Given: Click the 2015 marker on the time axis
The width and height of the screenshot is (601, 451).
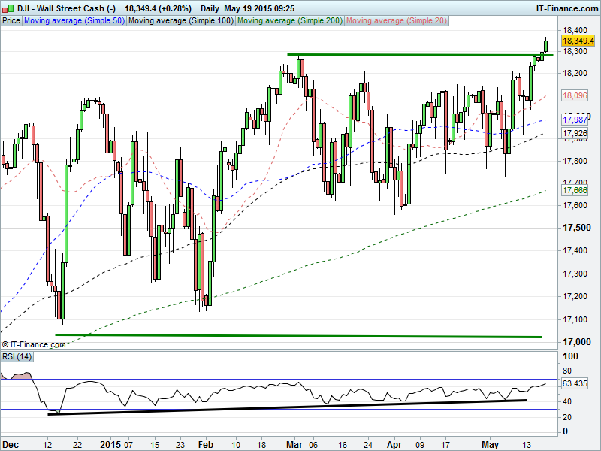Looking at the screenshot, I should pyautogui.click(x=110, y=443).
